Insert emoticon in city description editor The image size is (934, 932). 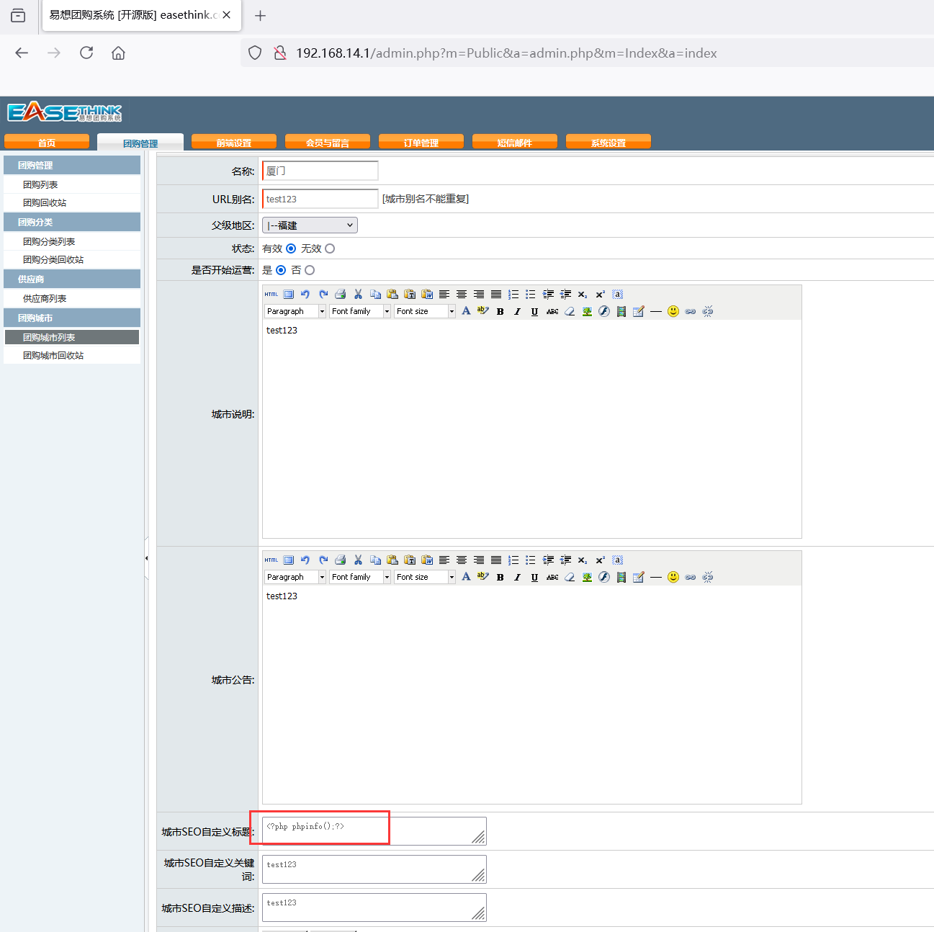click(673, 311)
